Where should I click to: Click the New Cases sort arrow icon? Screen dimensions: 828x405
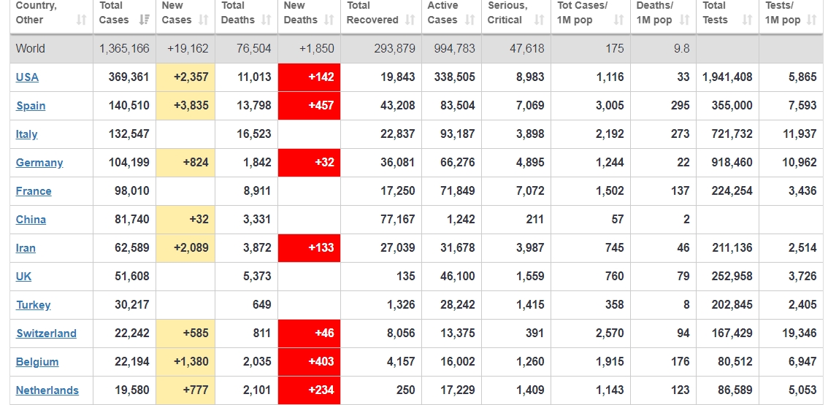click(203, 20)
